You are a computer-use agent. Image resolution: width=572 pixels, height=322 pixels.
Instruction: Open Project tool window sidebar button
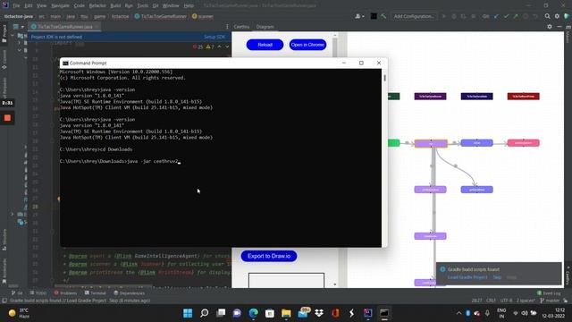click(x=4, y=34)
